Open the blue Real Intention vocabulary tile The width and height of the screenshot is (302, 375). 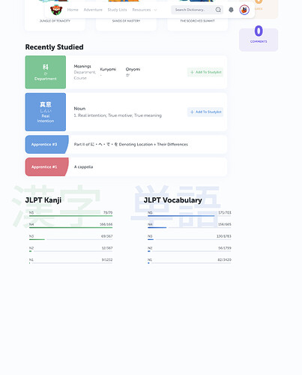(x=46, y=112)
